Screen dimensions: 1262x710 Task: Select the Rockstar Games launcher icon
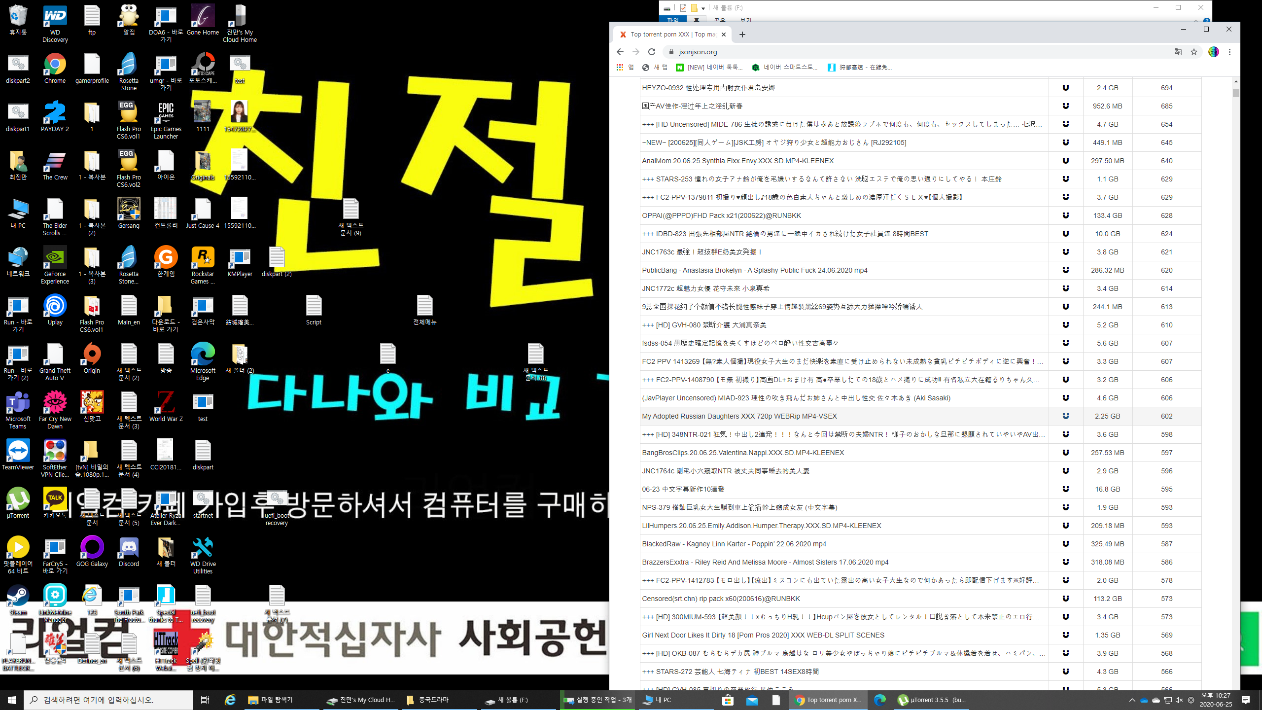[203, 265]
